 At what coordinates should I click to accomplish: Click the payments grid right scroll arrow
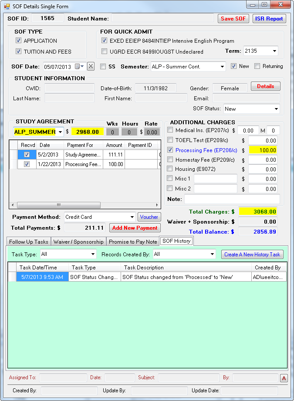[157, 205]
